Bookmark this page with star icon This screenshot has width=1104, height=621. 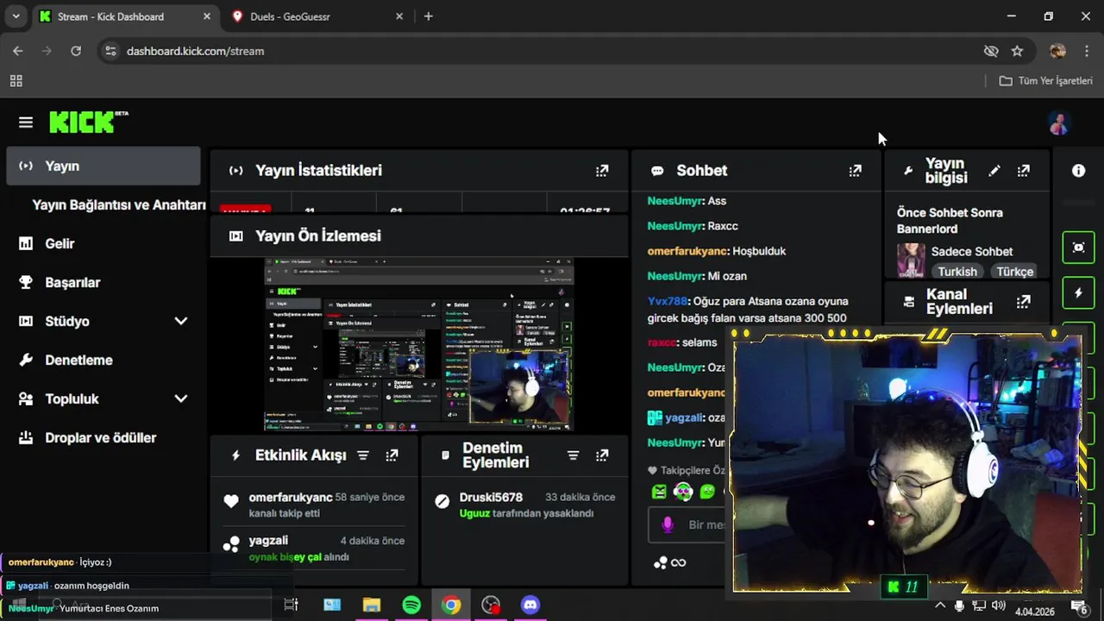click(x=1017, y=51)
